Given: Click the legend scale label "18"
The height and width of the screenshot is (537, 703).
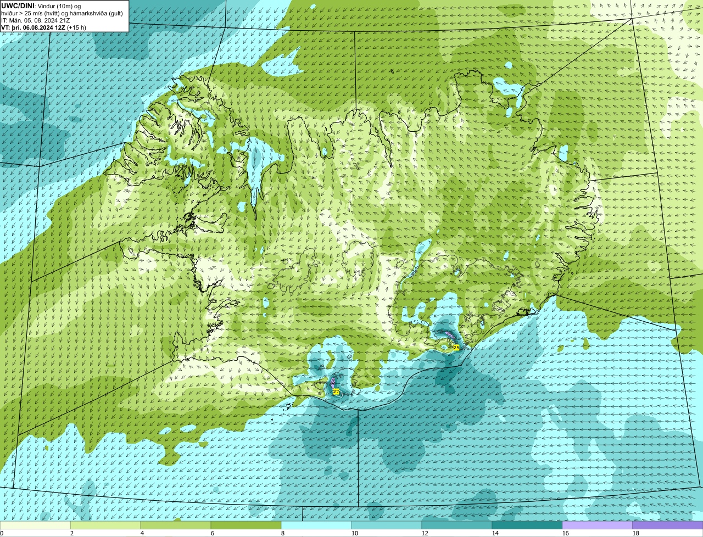Looking at the screenshot, I should click(x=636, y=533).
